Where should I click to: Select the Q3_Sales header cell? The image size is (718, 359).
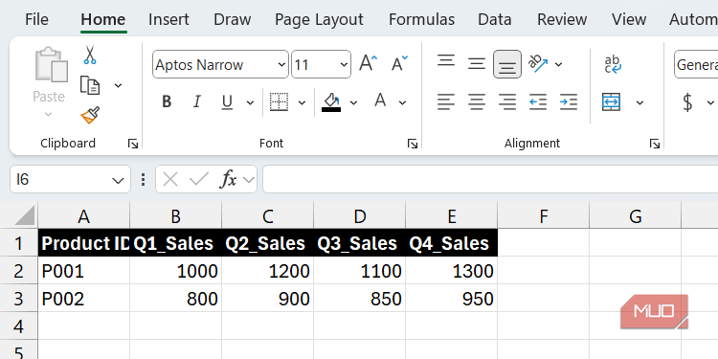point(359,243)
